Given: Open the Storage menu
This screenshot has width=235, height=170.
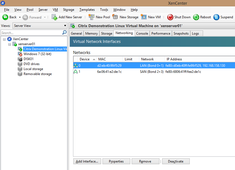Looking at the screenshot, I should coord(68,10).
